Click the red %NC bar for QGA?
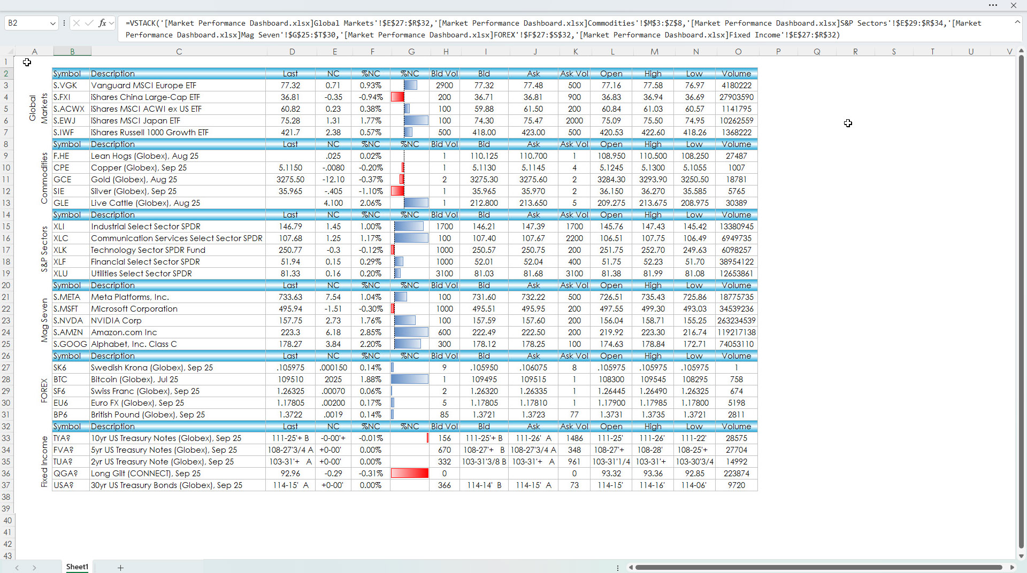Image resolution: width=1027 pixels, height=573 pixels. (410, 474)
